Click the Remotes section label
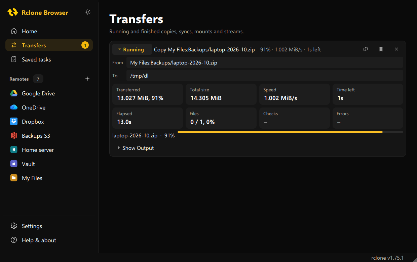The height and width of the screenshot is (262, 417). click(x=19, y=79)
